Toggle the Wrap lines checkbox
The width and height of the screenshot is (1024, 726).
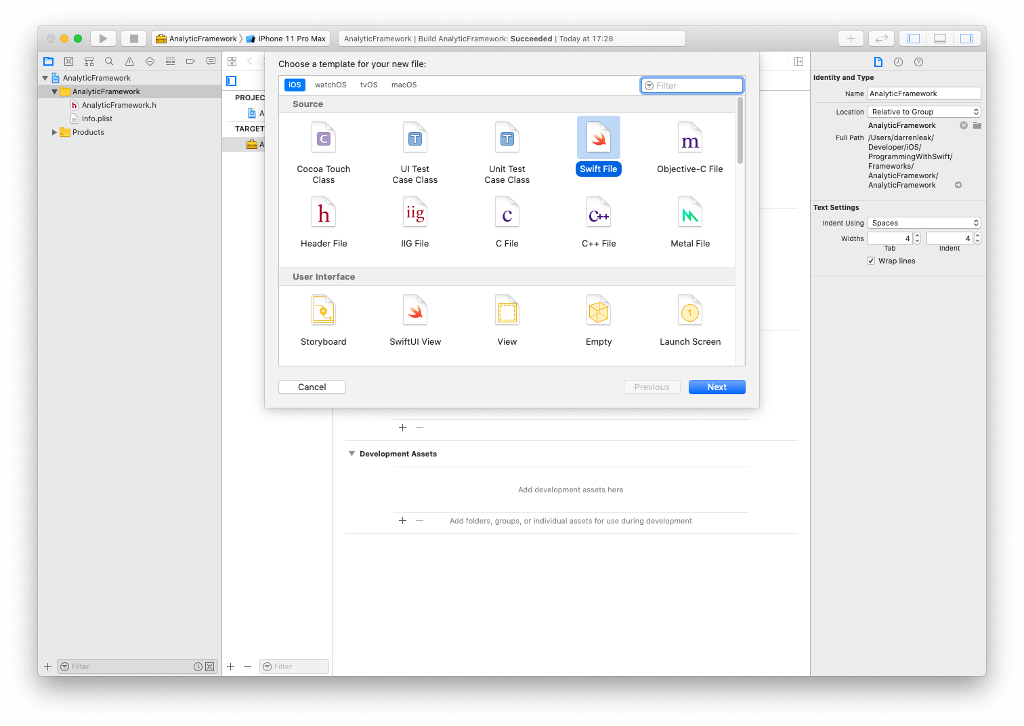pos(871,261)
